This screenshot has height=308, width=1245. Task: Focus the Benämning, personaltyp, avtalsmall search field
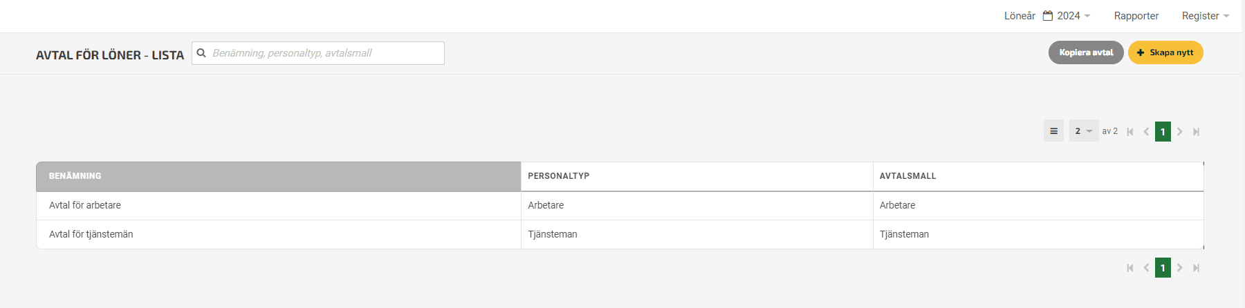click(318, 53)
